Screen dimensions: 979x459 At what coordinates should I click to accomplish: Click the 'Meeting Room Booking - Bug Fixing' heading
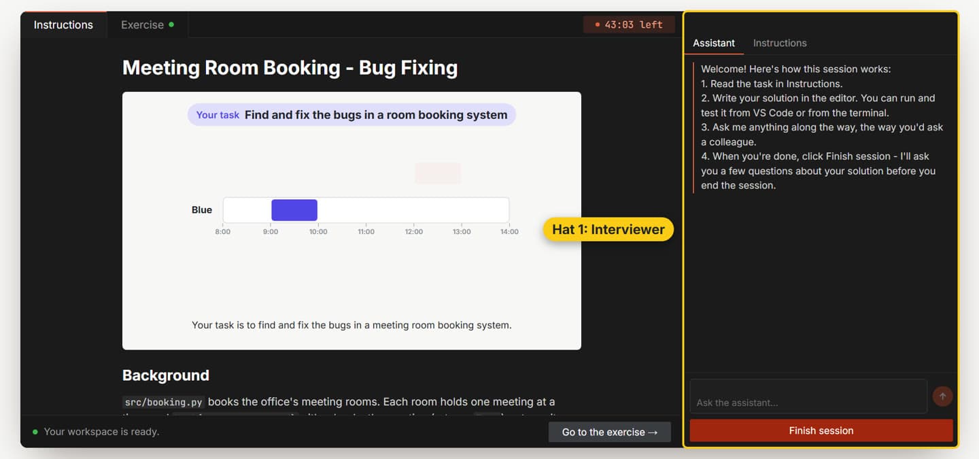tap(290, 68)
